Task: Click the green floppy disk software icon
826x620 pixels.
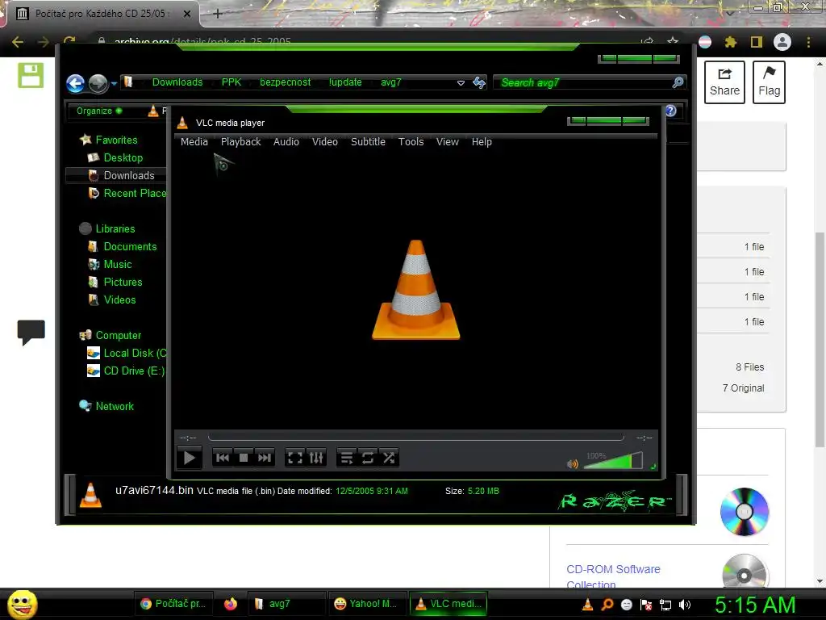Action: 31,75
